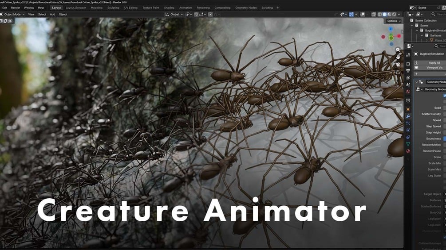This screenshot has width=446, height=250.
Task: Open the Object Mode dropdown
Action: (12, 14)
